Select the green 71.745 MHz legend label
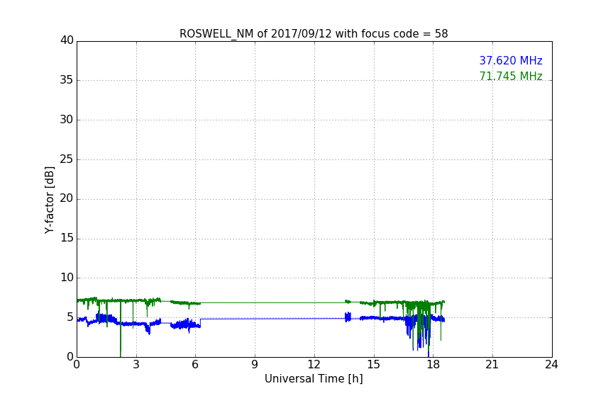The width and height of the screenshot is (613, 408). [511, 76]
